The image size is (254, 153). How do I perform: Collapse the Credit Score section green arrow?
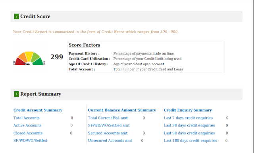click(x=16, y=17)
